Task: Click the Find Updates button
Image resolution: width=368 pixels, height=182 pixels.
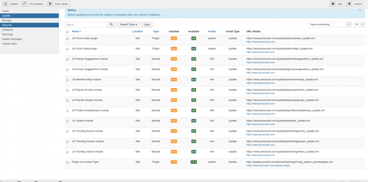Action: point(33,4)
